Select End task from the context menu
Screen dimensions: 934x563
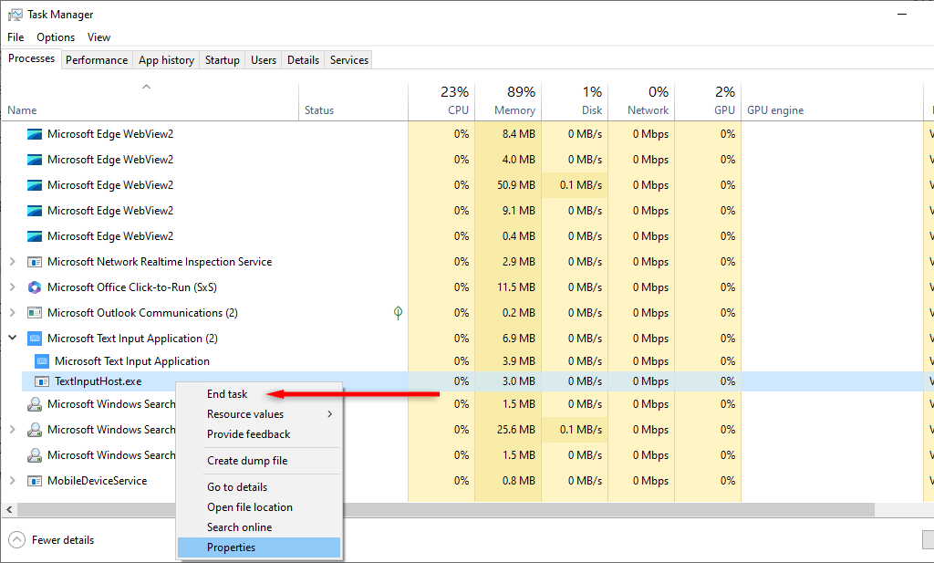[227, 394]
